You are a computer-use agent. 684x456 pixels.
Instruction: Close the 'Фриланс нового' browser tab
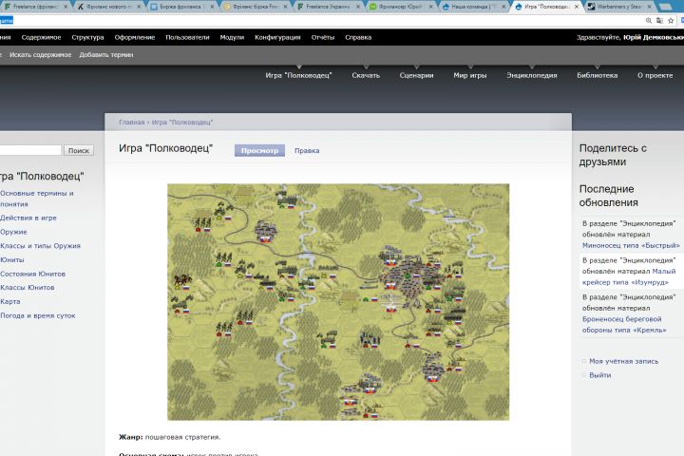[139, 7]
